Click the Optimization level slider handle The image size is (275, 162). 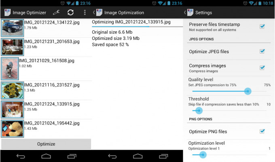(x=203, y=155)
